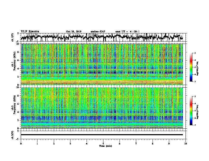
Task: Click the time axis tick label "8"
Action: [153, 144]
